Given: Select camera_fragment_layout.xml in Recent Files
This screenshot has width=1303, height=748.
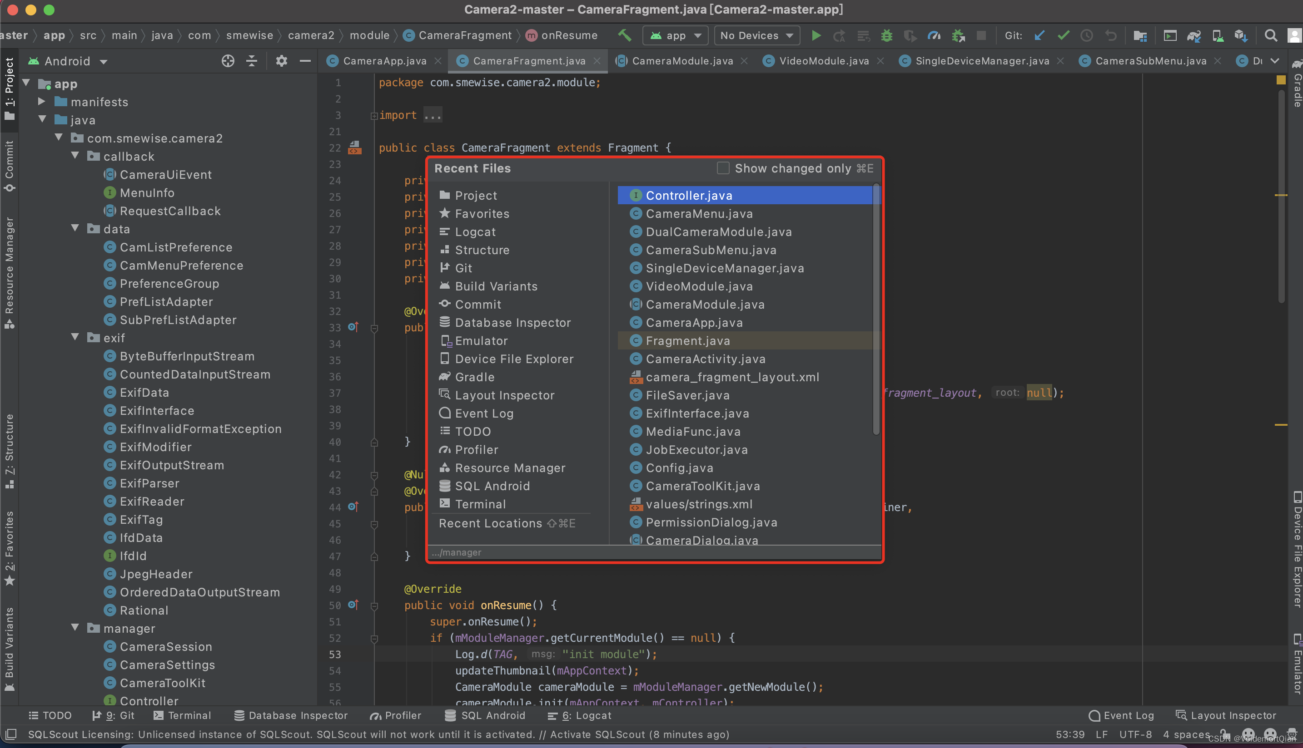Looking at the screenshot, I should tap(745, 377).
